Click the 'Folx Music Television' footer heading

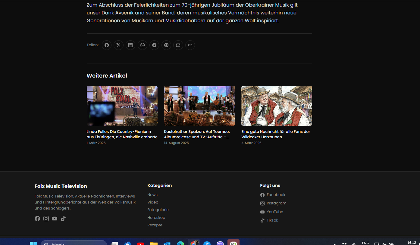click(x=61, y=186)
